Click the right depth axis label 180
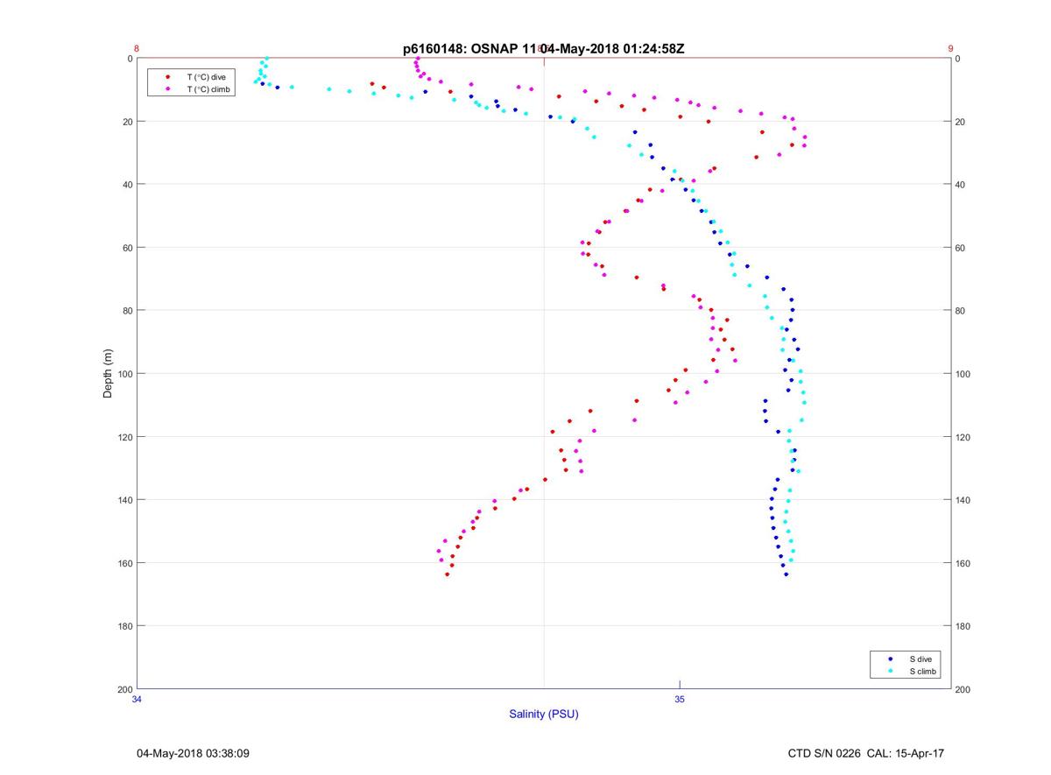1051x775 pixels. pos(963,626)
